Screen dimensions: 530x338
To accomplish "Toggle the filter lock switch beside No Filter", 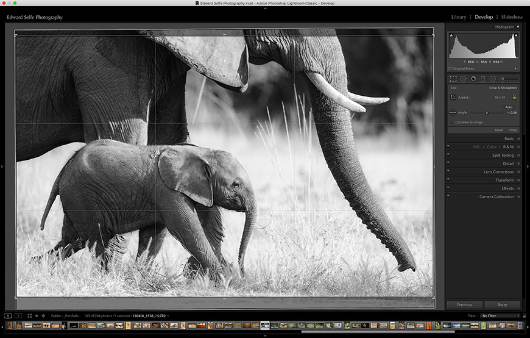I will pyautogui.click(x=525, y=315).
